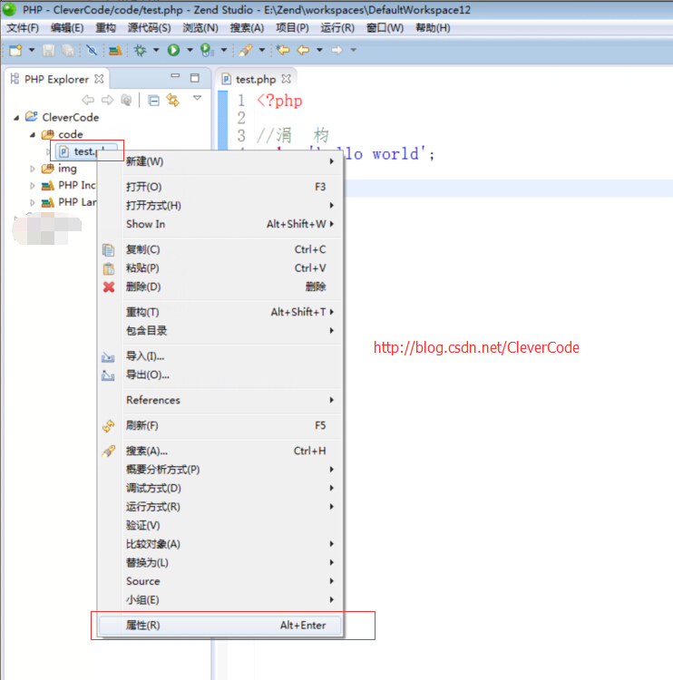Expand the img folder node
The width and height of the screenshot is (673, 680).
(33, 169)
